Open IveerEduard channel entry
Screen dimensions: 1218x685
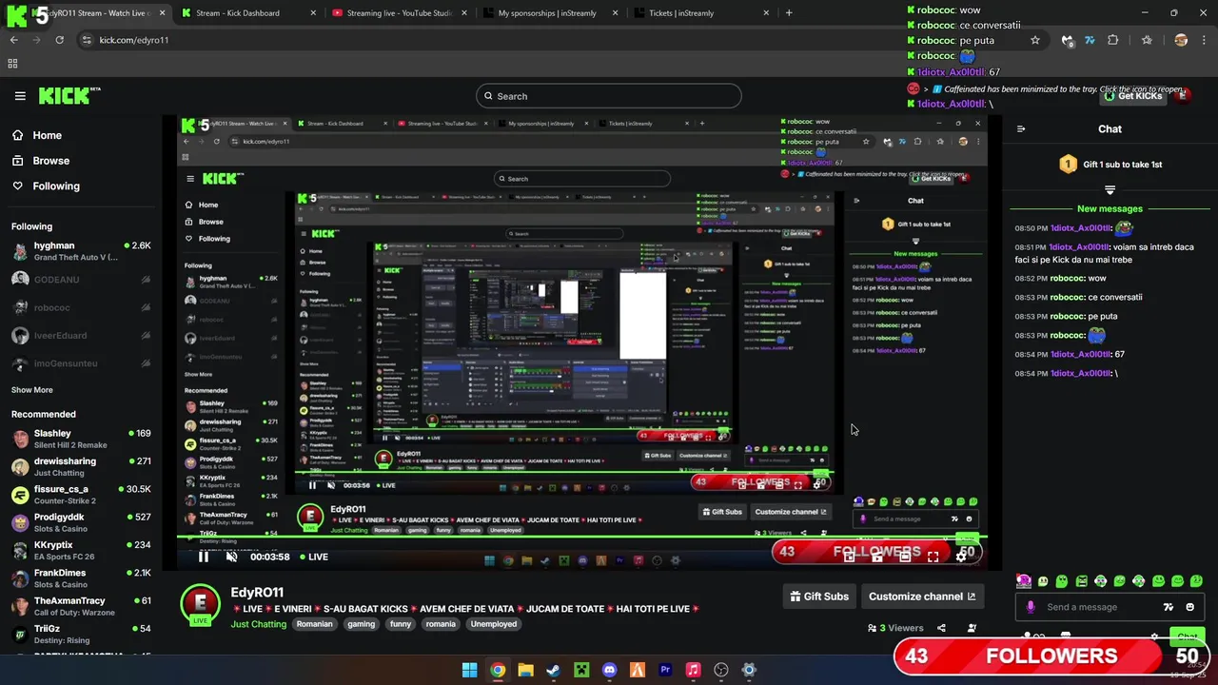point(81,336)
